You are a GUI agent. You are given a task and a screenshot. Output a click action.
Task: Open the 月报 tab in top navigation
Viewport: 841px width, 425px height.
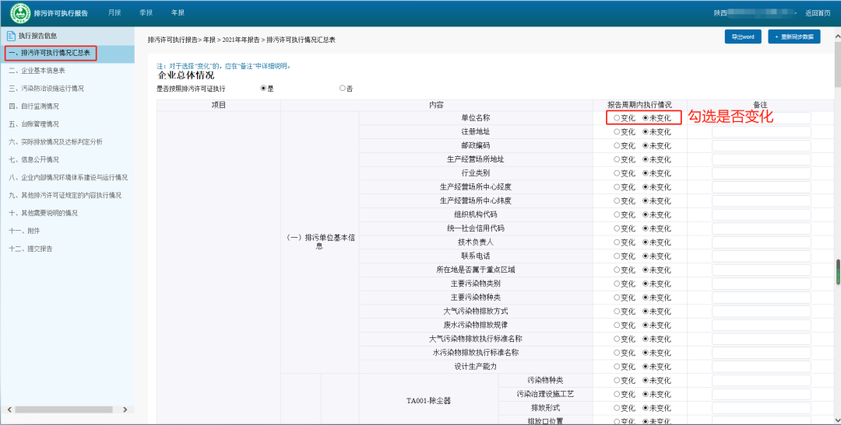[x=114, y=13]
